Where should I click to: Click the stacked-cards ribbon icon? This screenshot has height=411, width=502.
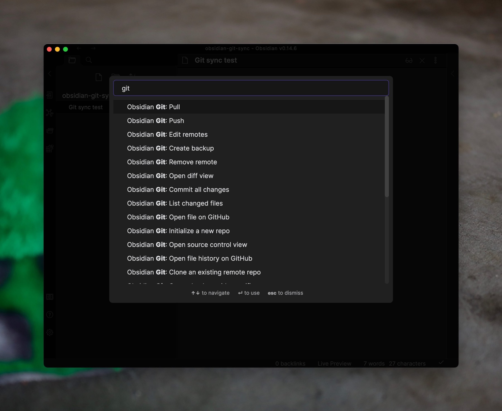coord(50,131)
